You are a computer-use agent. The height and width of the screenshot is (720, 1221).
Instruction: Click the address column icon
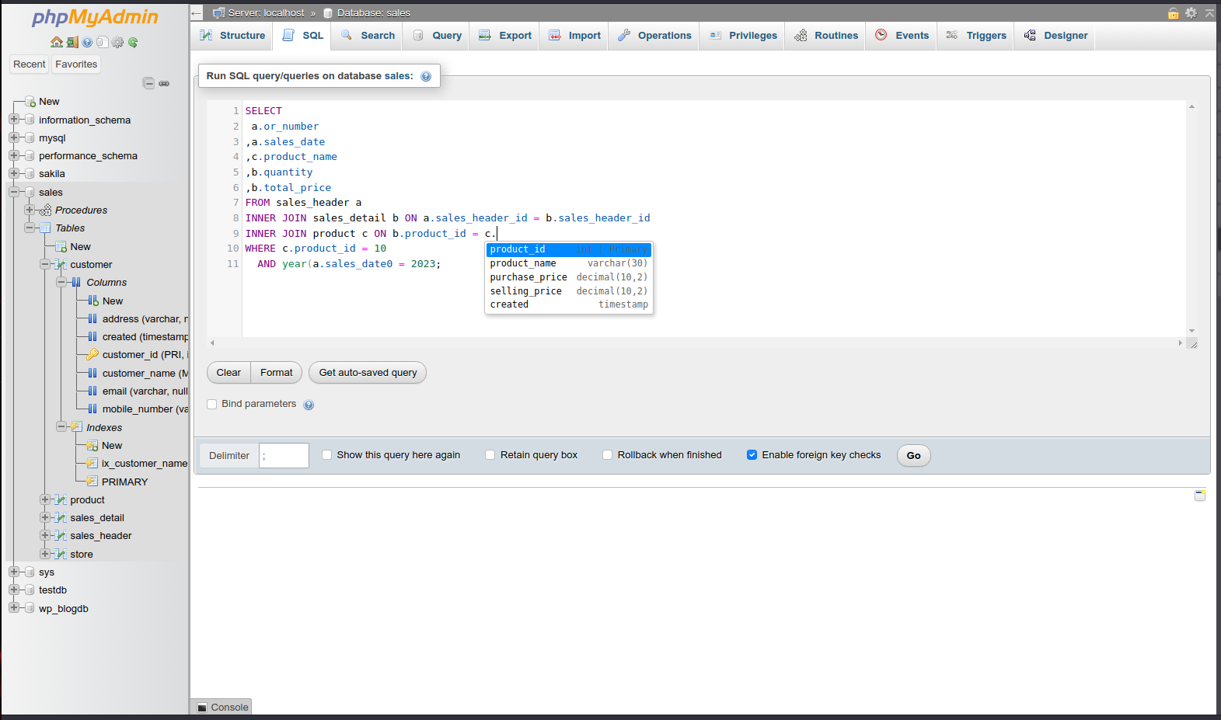tap(92, 318)
